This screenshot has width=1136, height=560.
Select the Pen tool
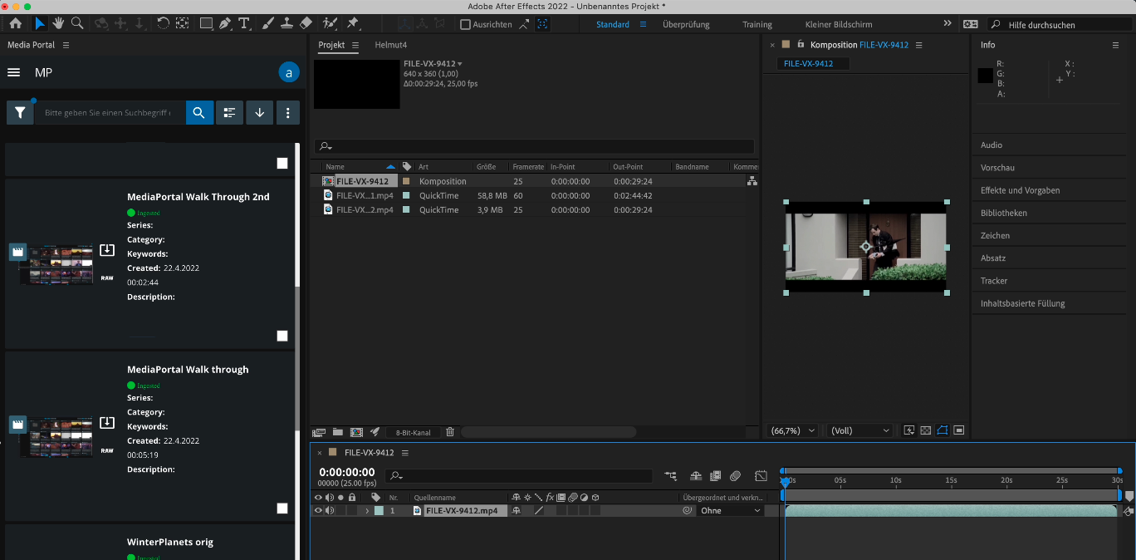tap(225, 23)
